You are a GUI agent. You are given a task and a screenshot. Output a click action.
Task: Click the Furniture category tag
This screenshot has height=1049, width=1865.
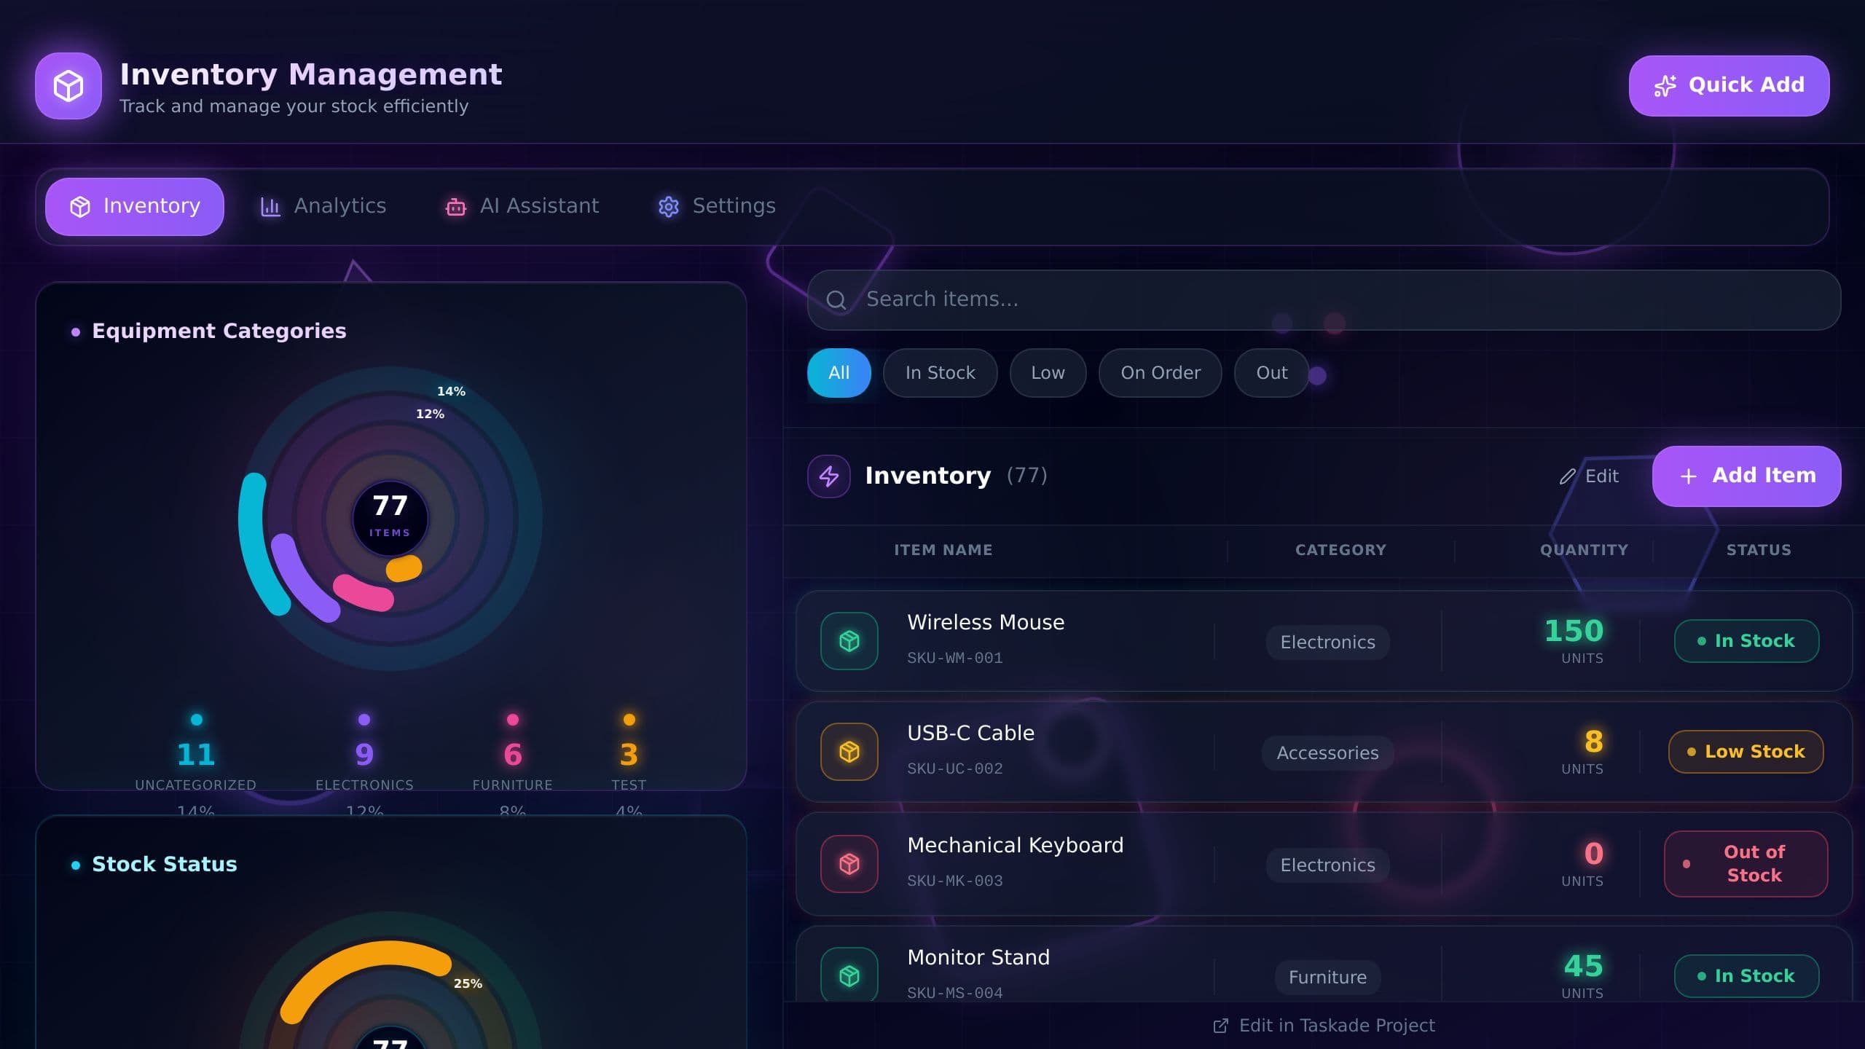[1328, 978]
